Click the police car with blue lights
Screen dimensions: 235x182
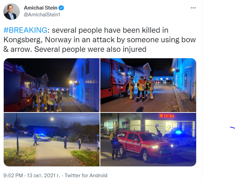pos(42,137)
